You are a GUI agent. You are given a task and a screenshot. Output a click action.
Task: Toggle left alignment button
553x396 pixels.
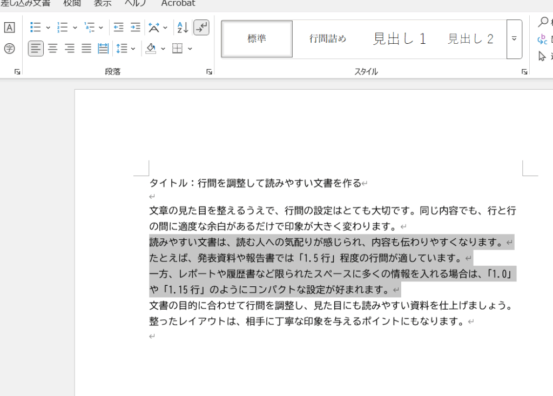pos(36,49)
